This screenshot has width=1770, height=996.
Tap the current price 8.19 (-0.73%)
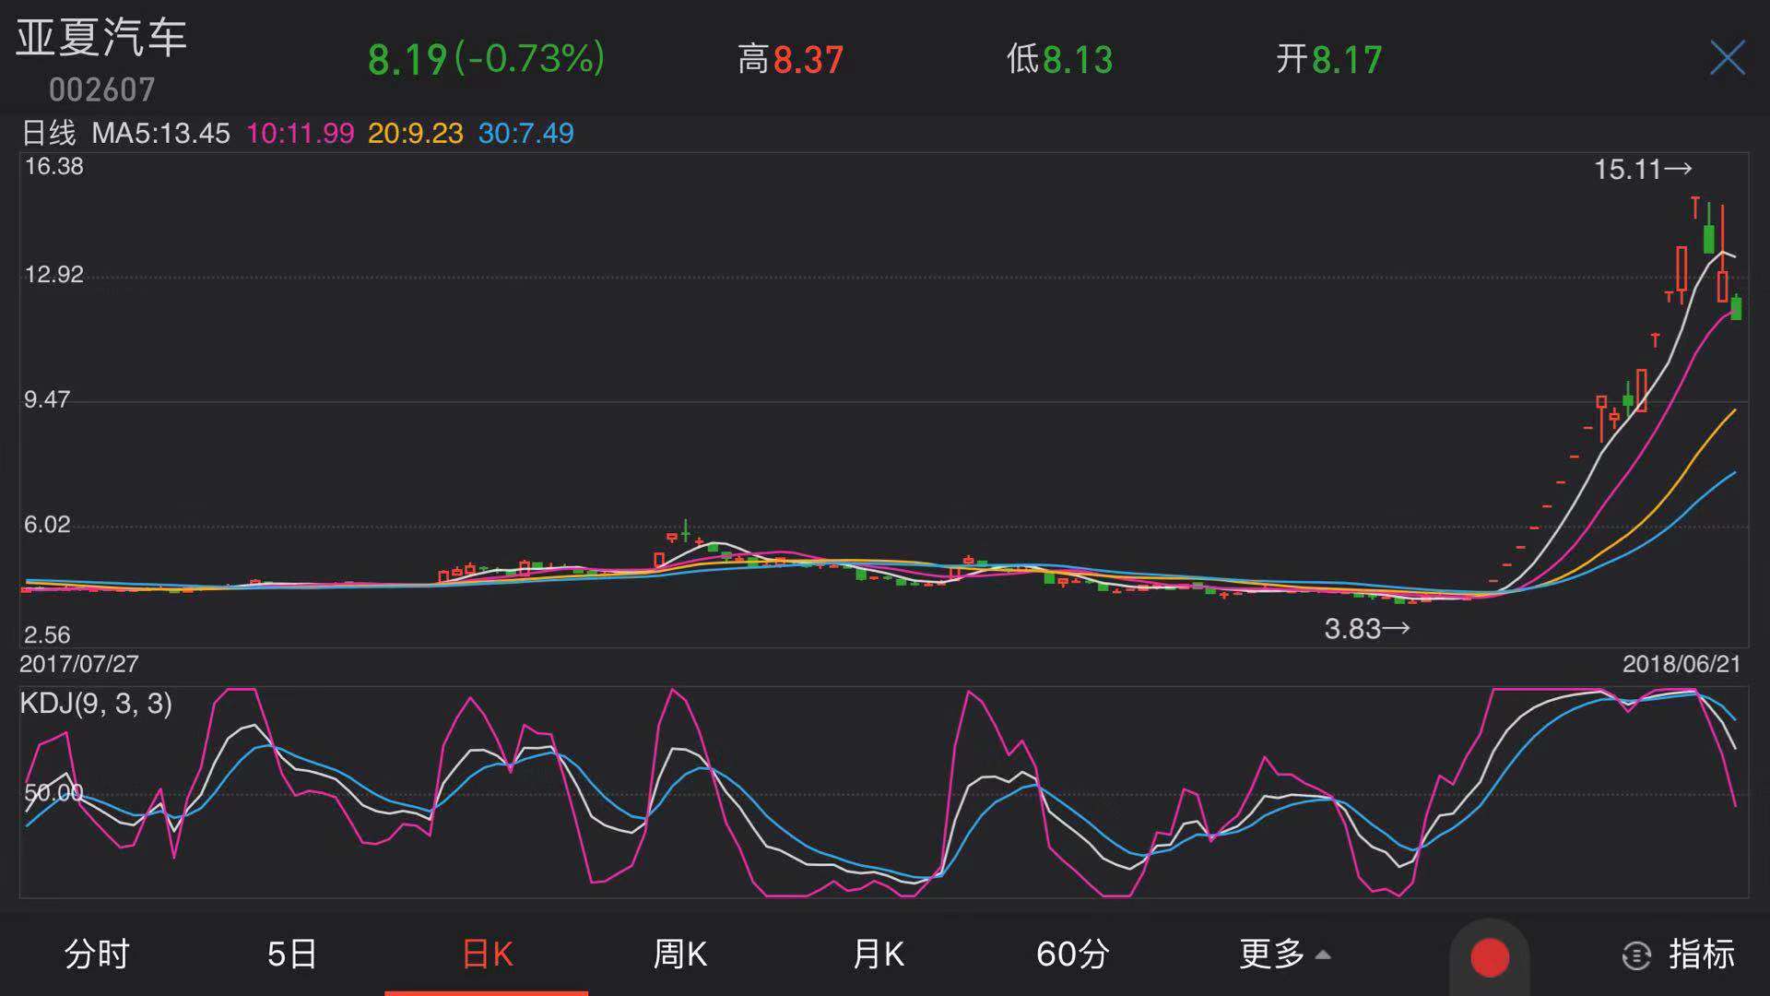[x=486, y=59]
